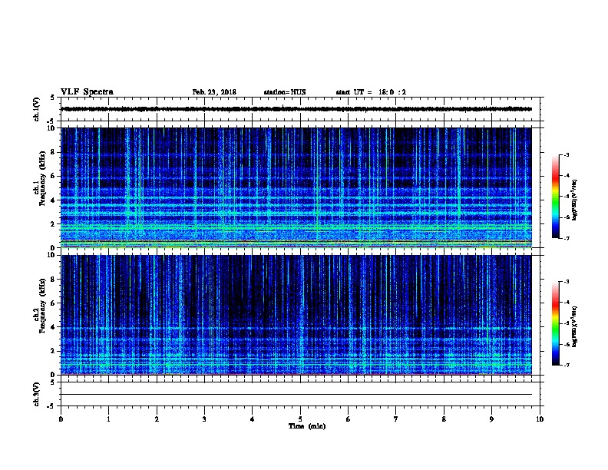This screenshot has width=608, height=470.
Task: Click the "ch.1(V)" axis label
Action: [36, 109]
